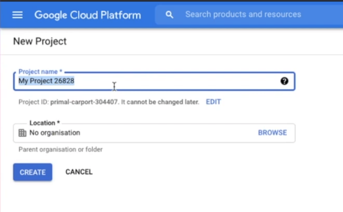343x212 pixels.
Task: Click the highlighted My Project 26828 text
Action: coord(46,81)
